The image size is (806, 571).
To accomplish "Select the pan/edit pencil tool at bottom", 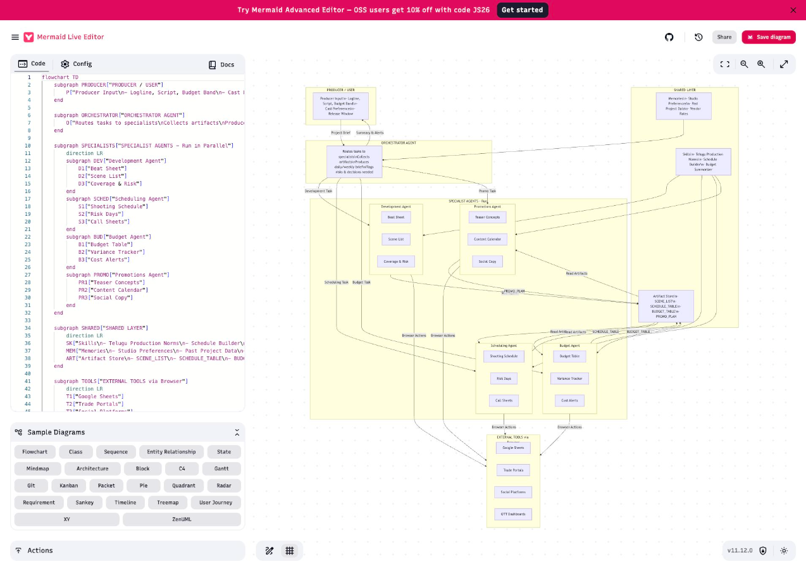I will pos(270,550).
